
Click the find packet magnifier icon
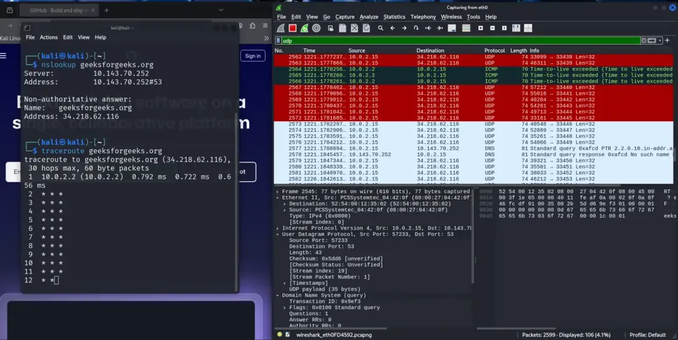coord(380,28)
